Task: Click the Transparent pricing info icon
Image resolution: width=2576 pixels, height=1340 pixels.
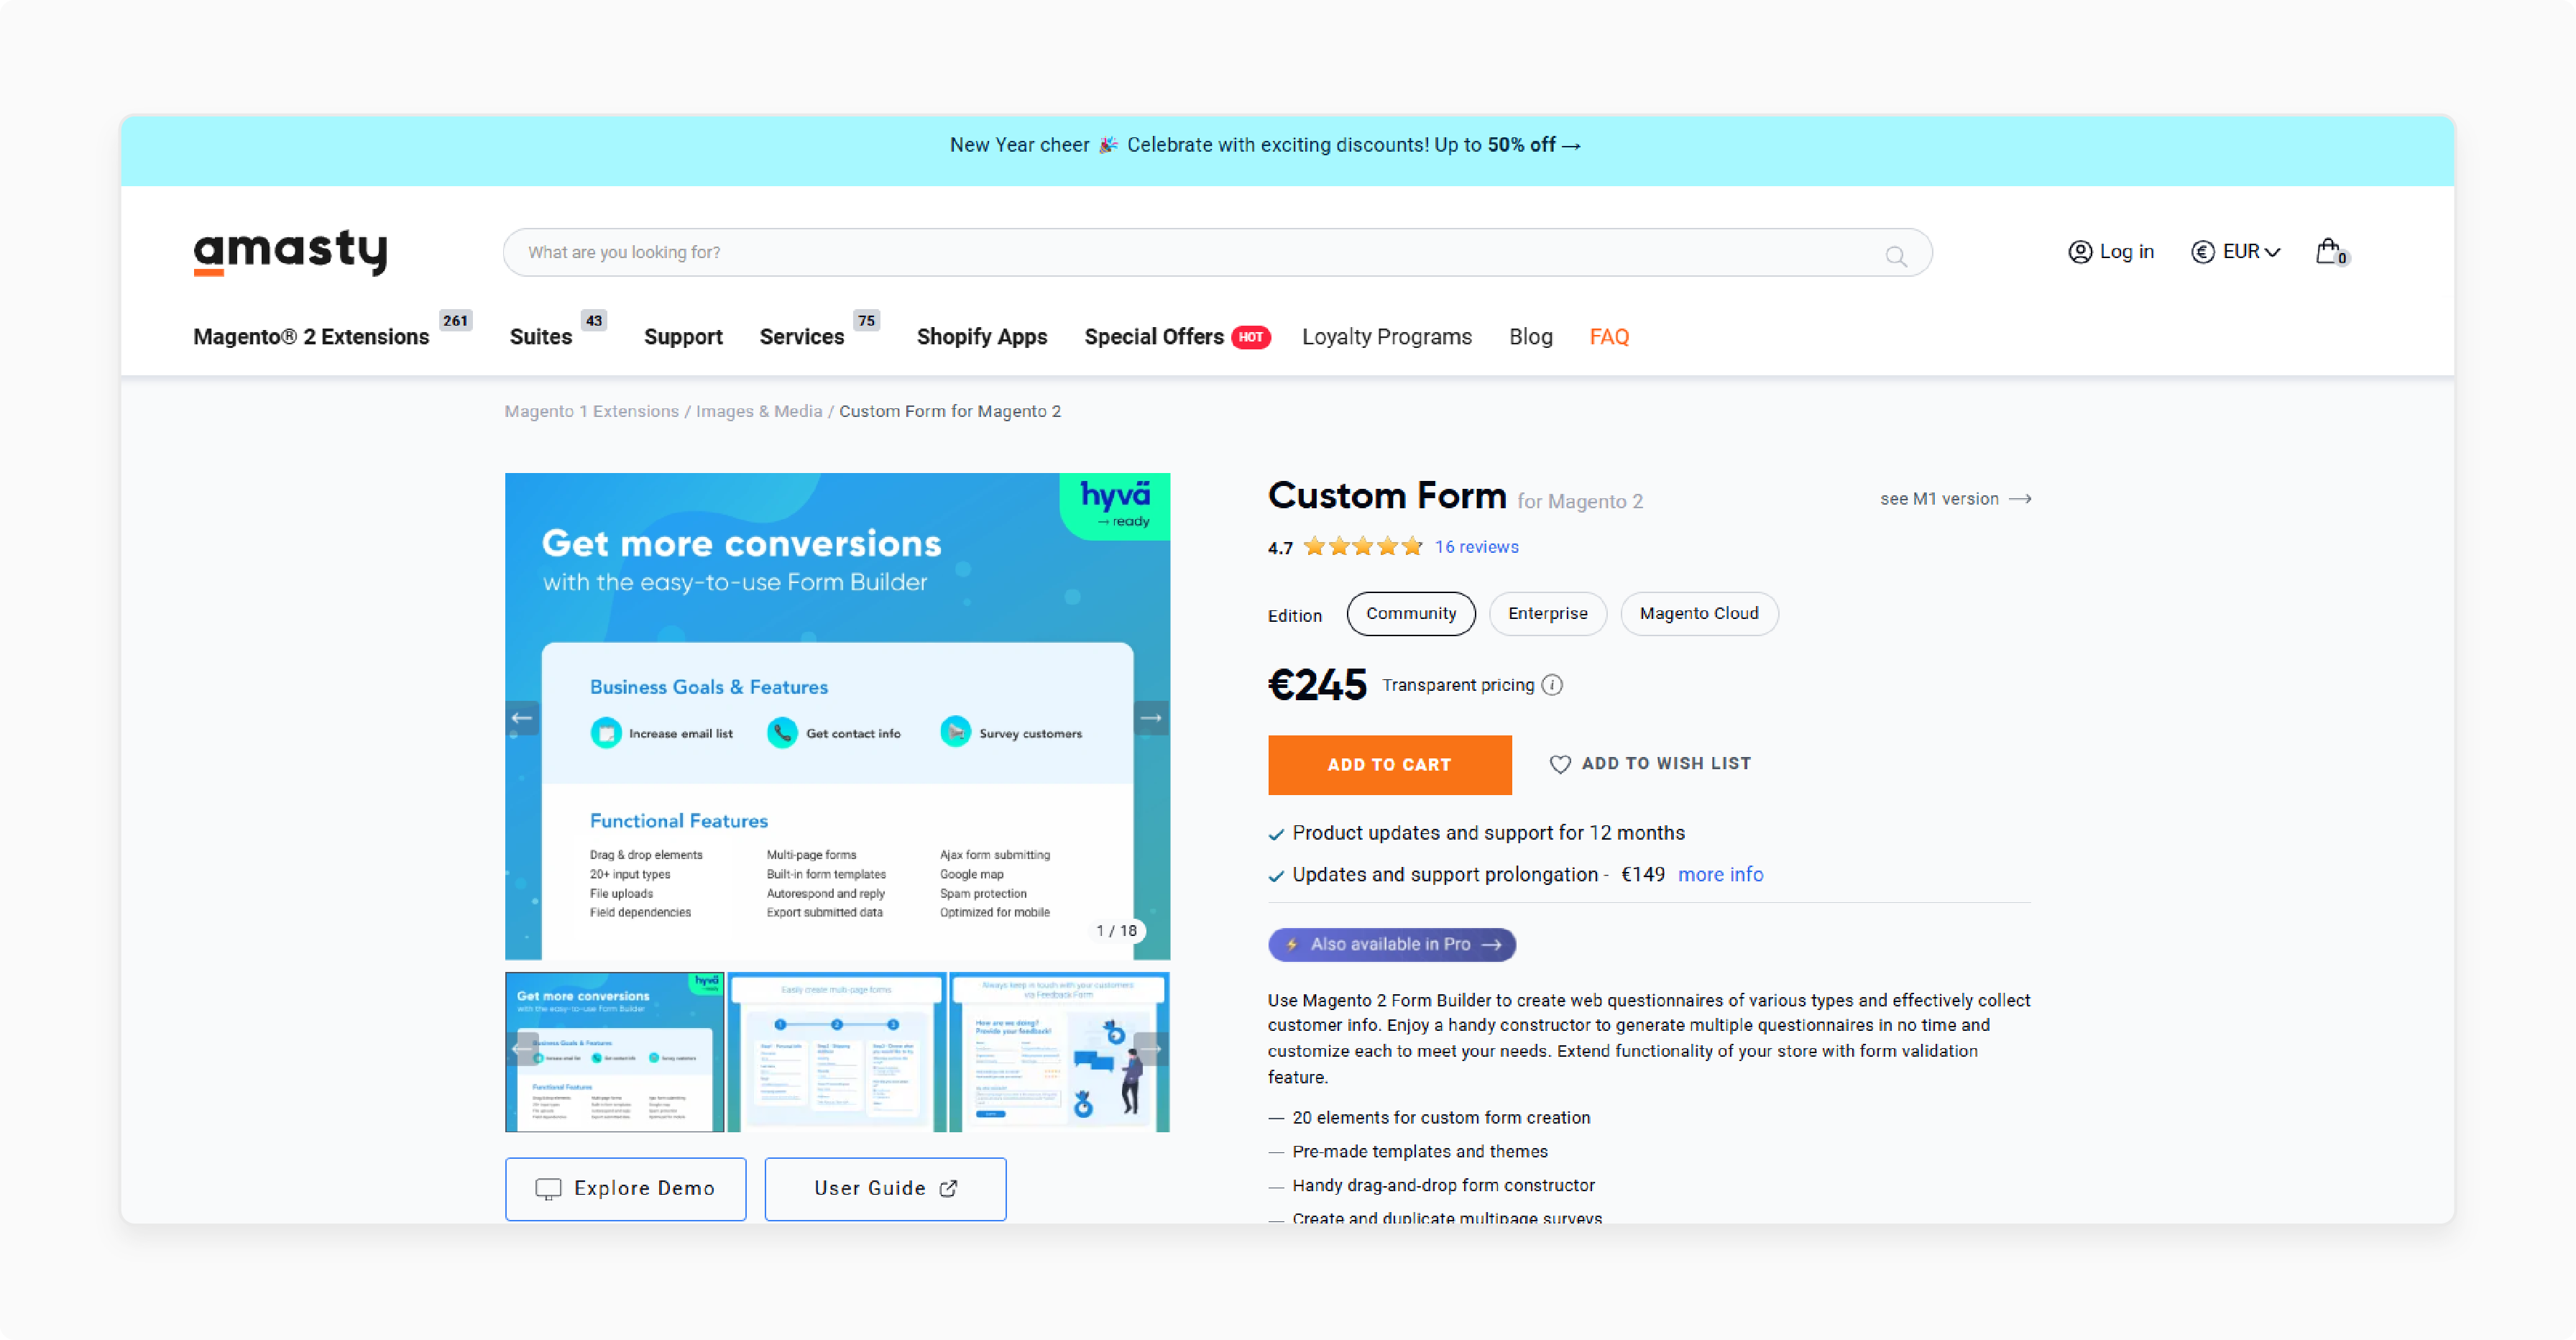Action: (1552, 685)
